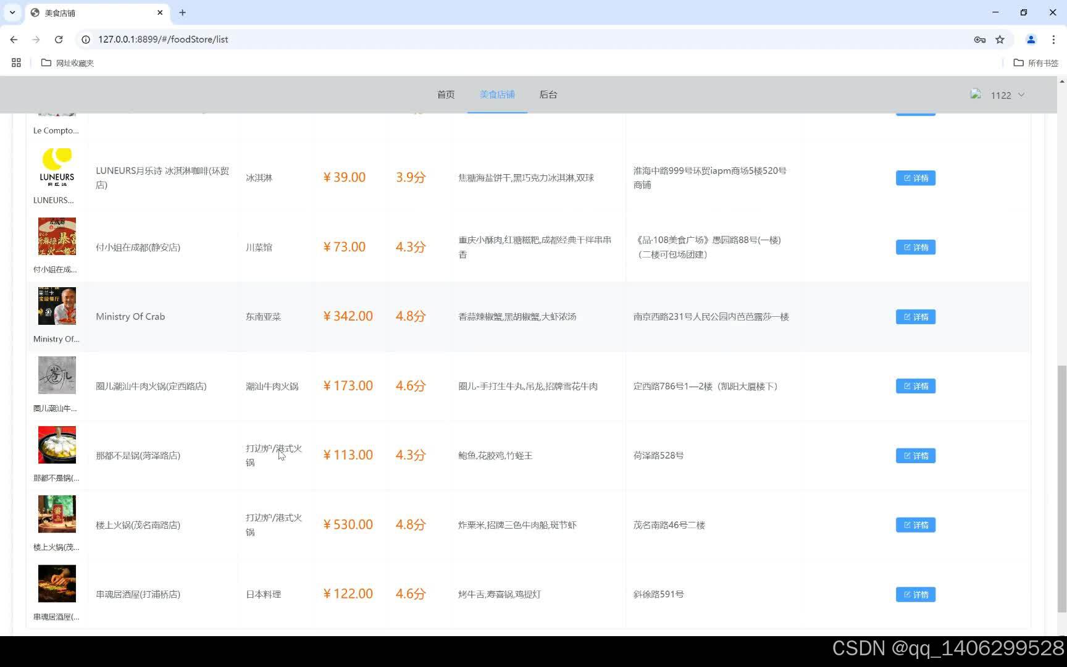Image resolution: width=1067 pixels, height=667 pixels.
Task: Switch to the 首页 nav tab
Action: point(446,94)
